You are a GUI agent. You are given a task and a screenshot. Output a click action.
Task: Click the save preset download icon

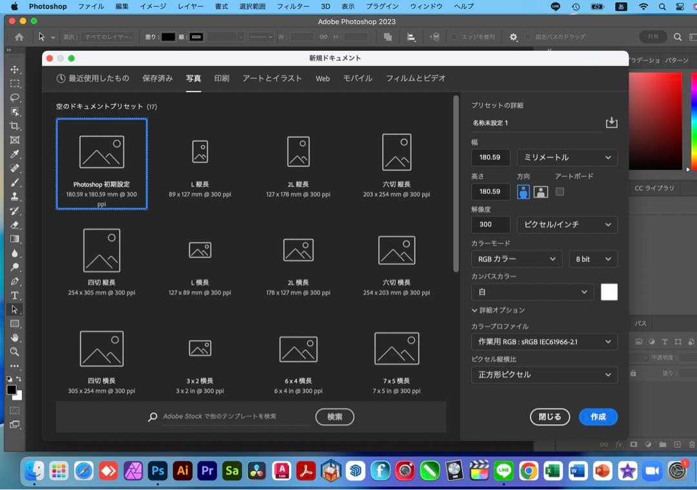[x=611, y=122]
